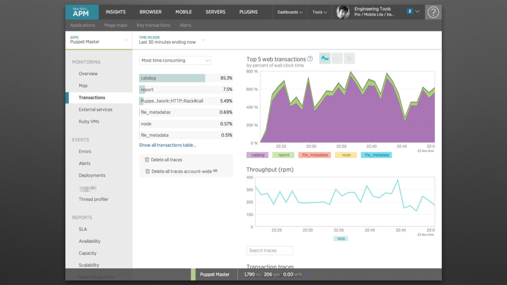Go to the Applications sub-tab
The height and width of the screenshot is (285, 507).
83,25
